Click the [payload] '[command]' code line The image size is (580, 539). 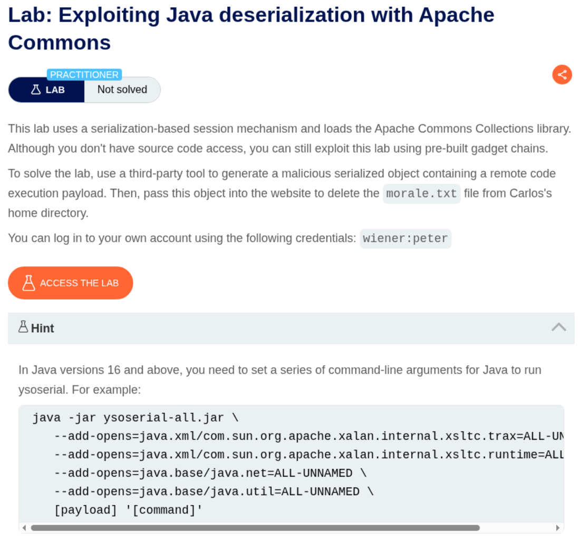(128, 510)
